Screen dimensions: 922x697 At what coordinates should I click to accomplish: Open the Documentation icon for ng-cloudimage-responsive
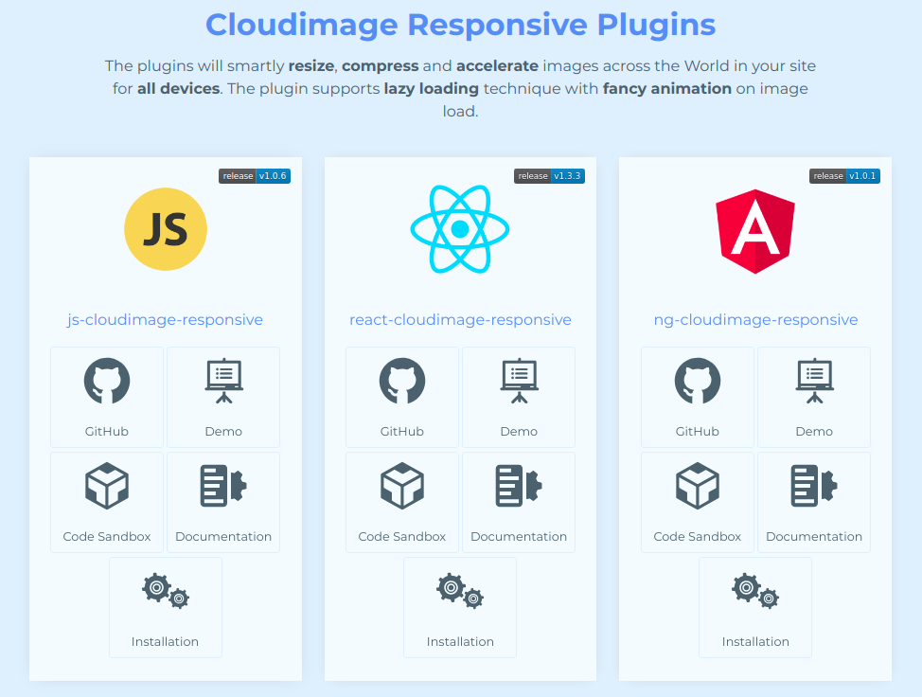814,486
